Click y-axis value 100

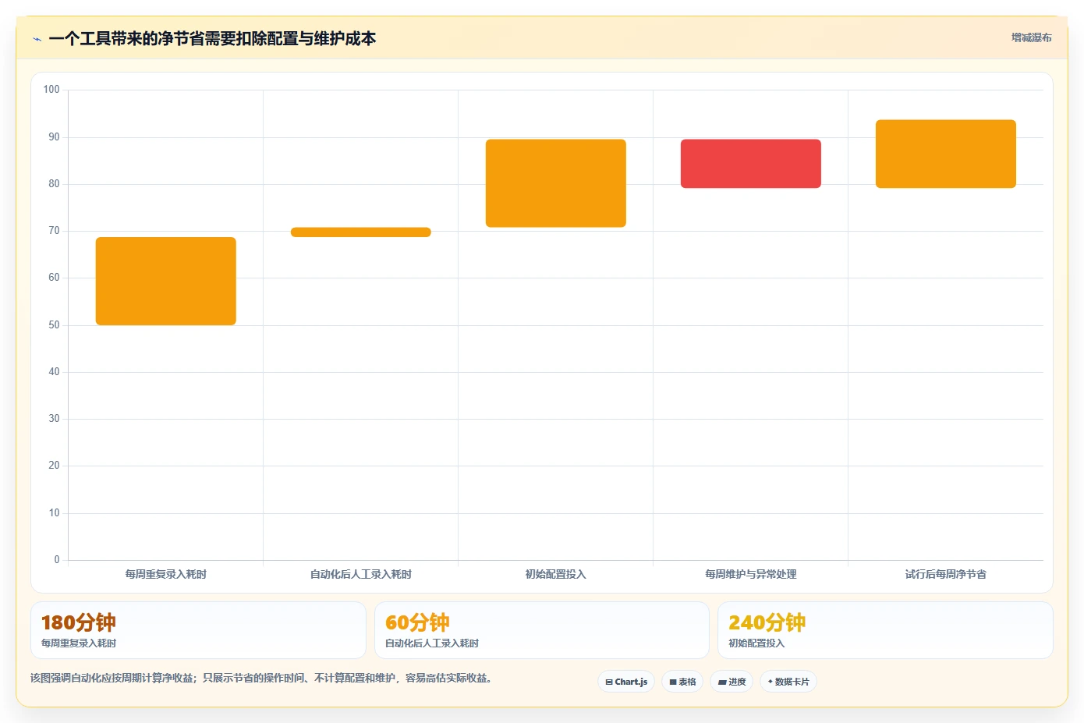click(51, 90)
